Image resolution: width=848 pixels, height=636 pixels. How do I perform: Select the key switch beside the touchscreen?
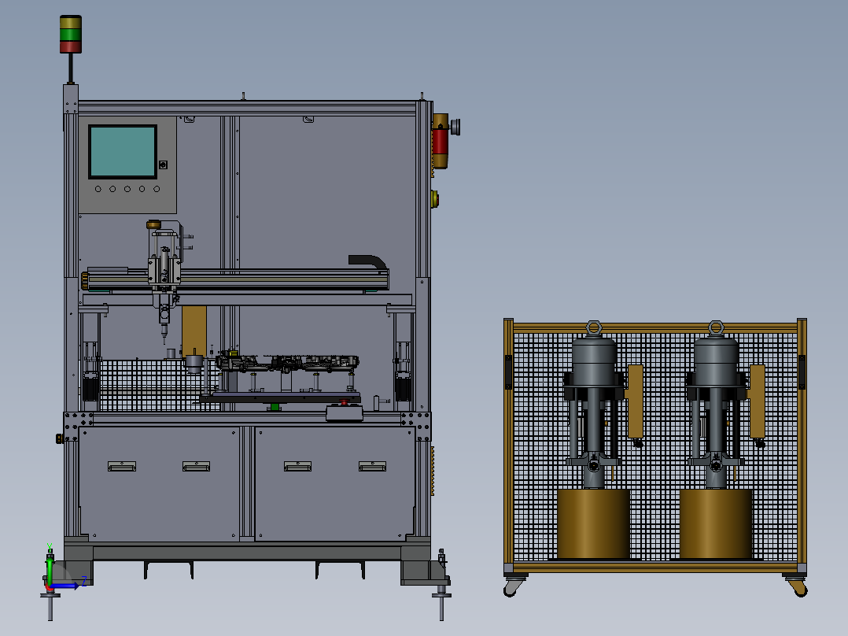pos(163,165)
